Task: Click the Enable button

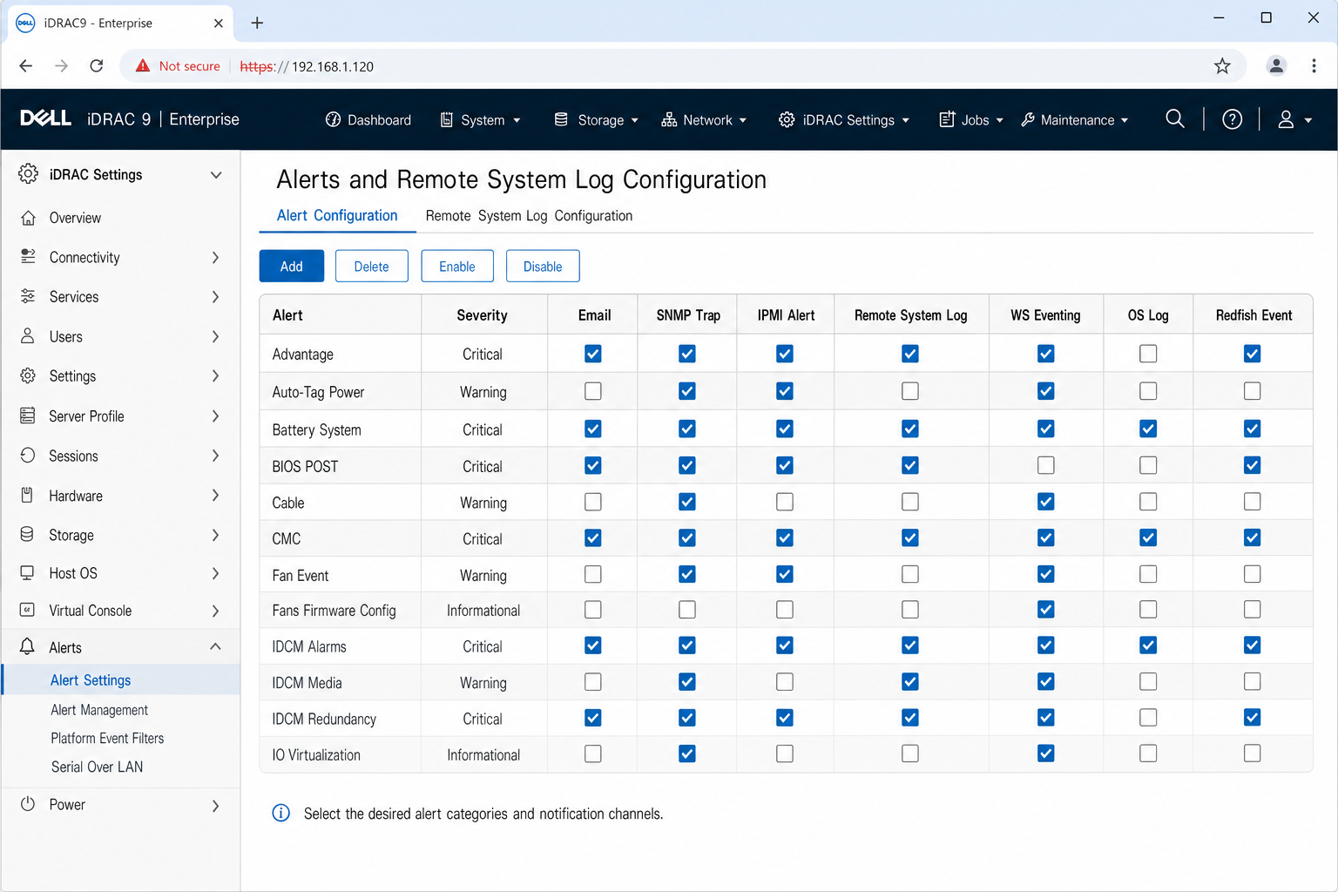Action: [x=457, y=266]
